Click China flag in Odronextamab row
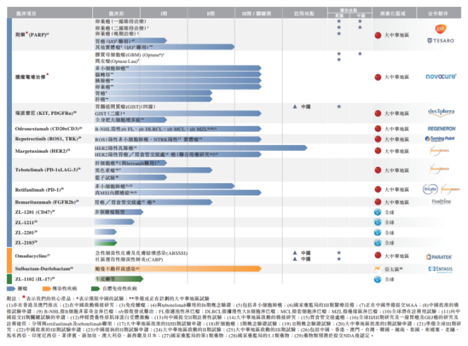 point(378,129)
